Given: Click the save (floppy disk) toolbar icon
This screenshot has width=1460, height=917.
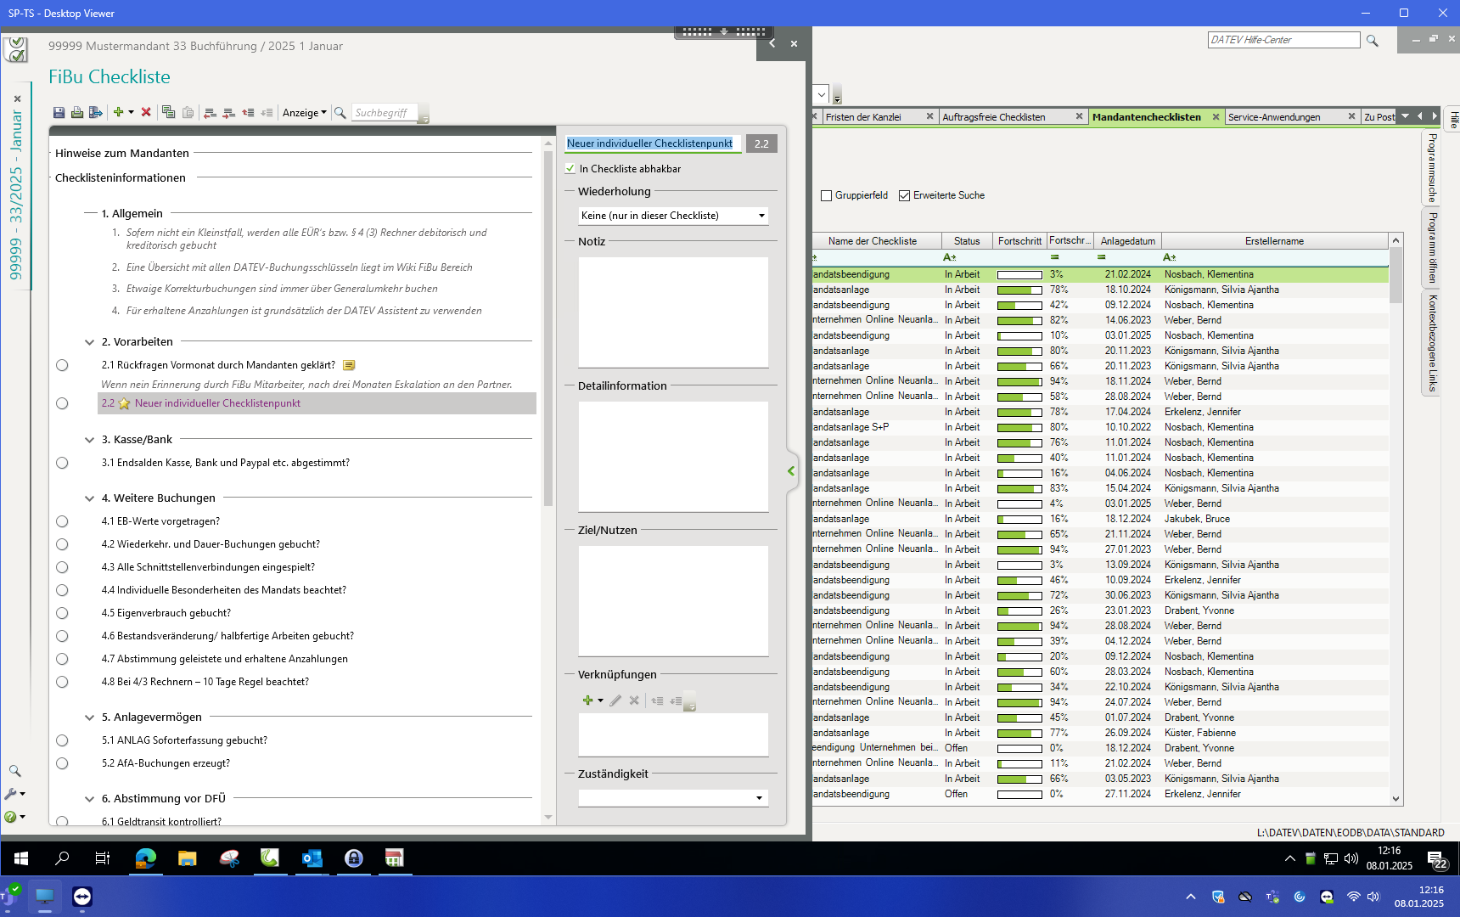Looking at the screenshot, I should pyautogui.click(x=59, y=113).
